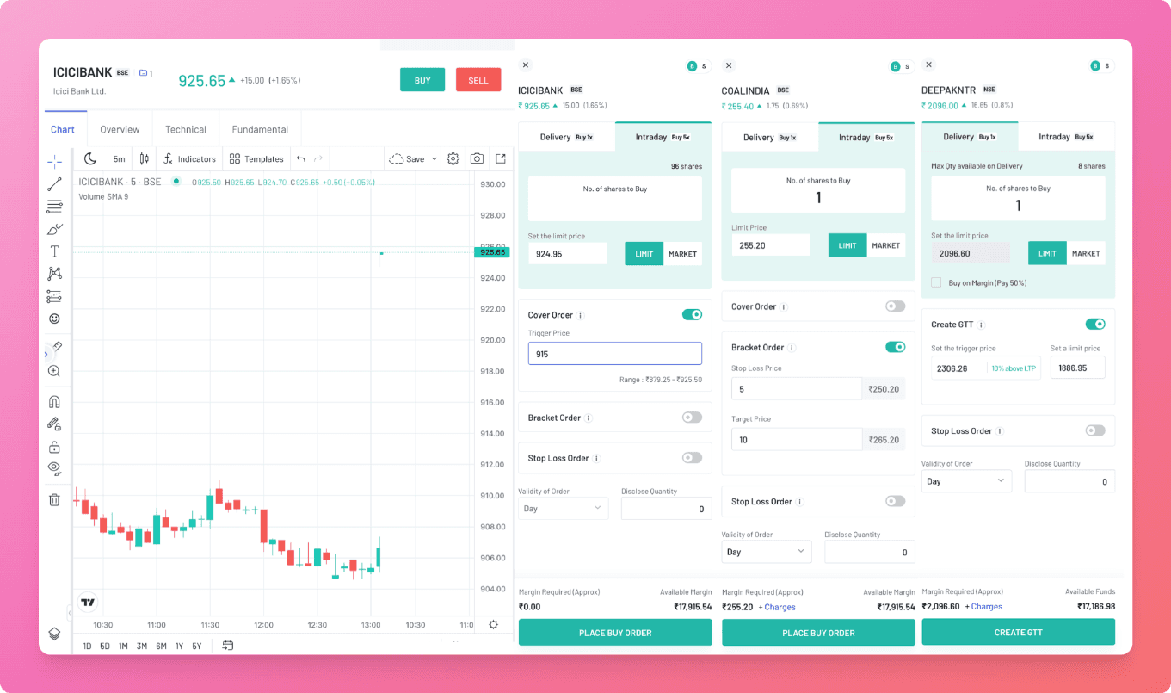The image size is (1171, 693).
Task: Expand drawing toolbar blue arrow handle
Action: click(46, 355)
